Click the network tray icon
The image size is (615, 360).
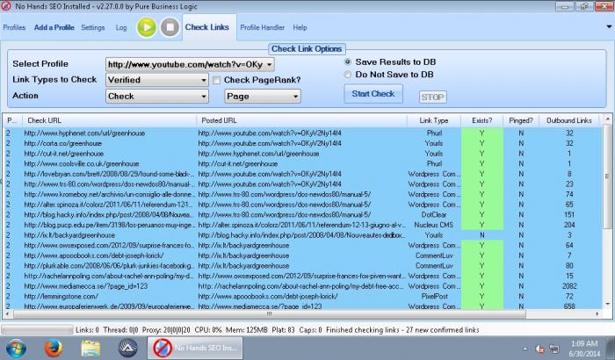pyautogui.click(x=554, y=349)
